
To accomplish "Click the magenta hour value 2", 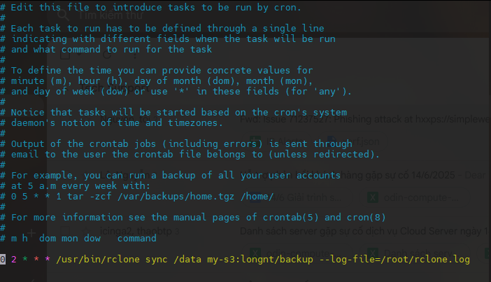I will pyautogui.click(x=14, y=260).
